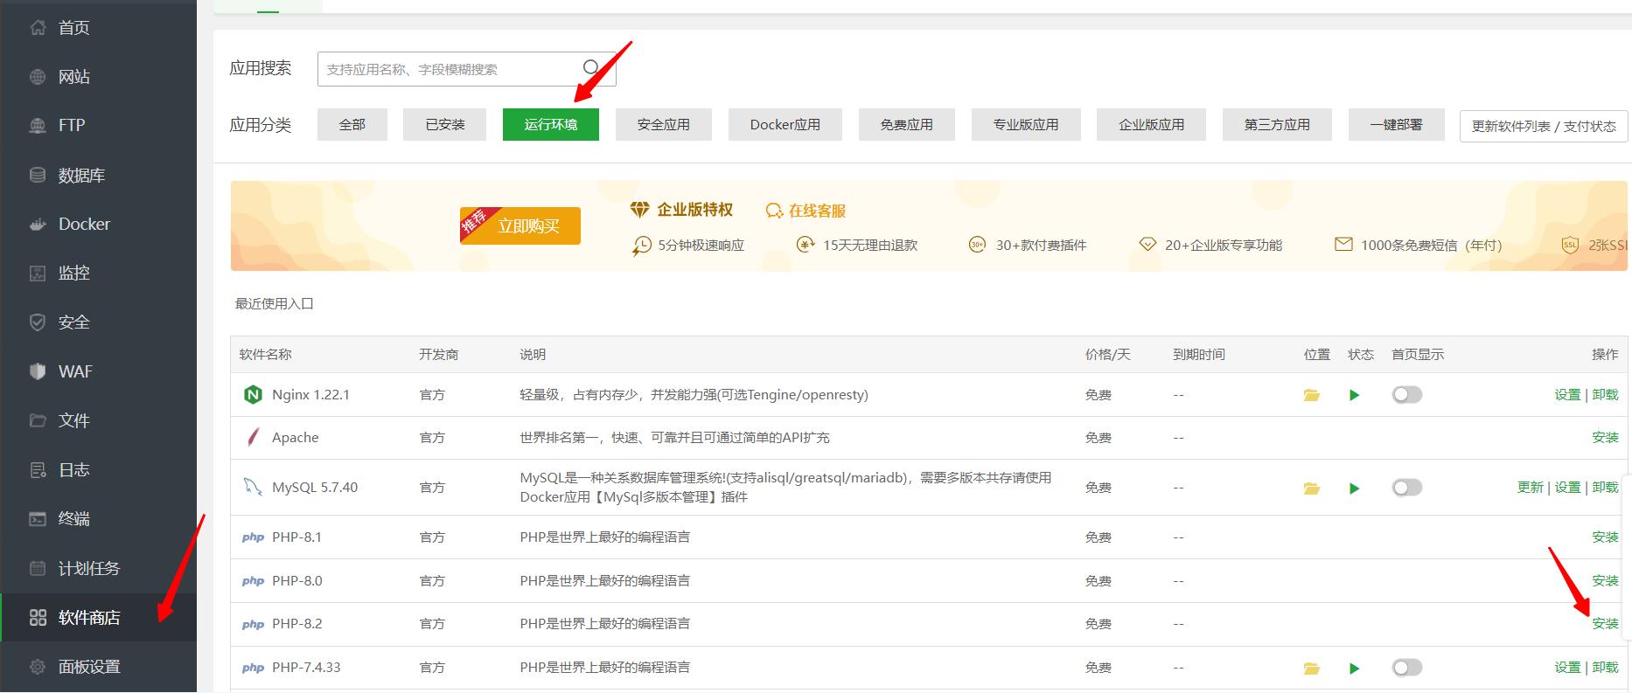Open PHP-7.4.33 设置 link
Image resolution: width=1632 pixels, height=693 pixels.
(x=1567, y=668)
